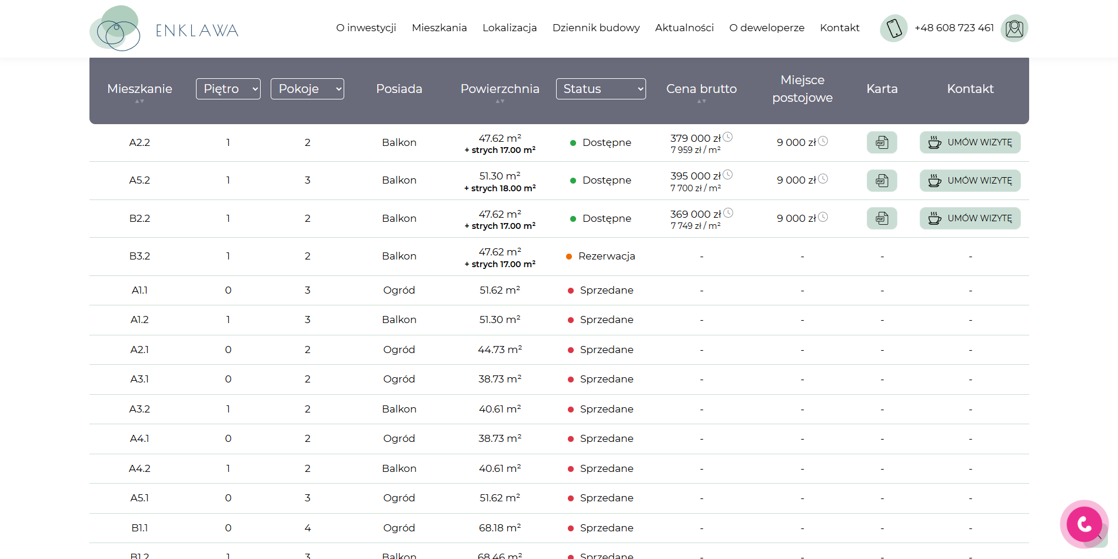Click the phone icon in header
1118x559 pixels.
[894, 28]
